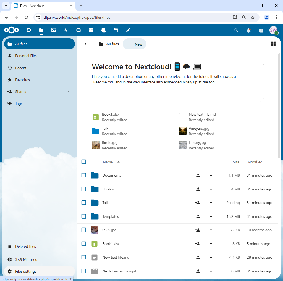Open the Notes pencil icon

[x=128, y=30]
